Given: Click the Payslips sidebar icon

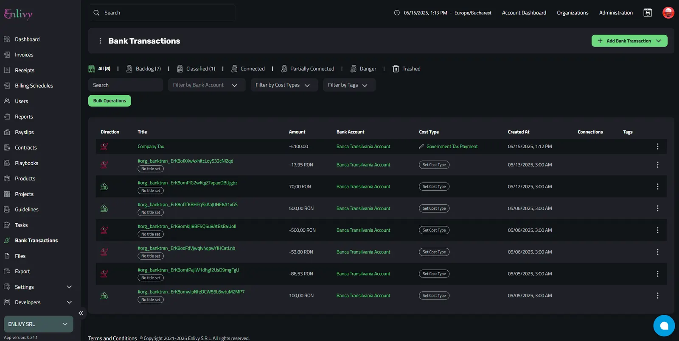Looking at the screenshot, I should [7, 132].
